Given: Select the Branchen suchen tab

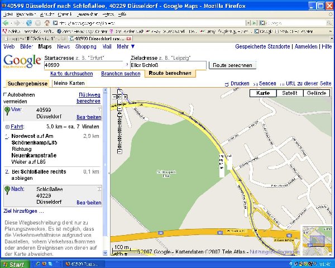Looking at the screenshot, I should (121, 74).
